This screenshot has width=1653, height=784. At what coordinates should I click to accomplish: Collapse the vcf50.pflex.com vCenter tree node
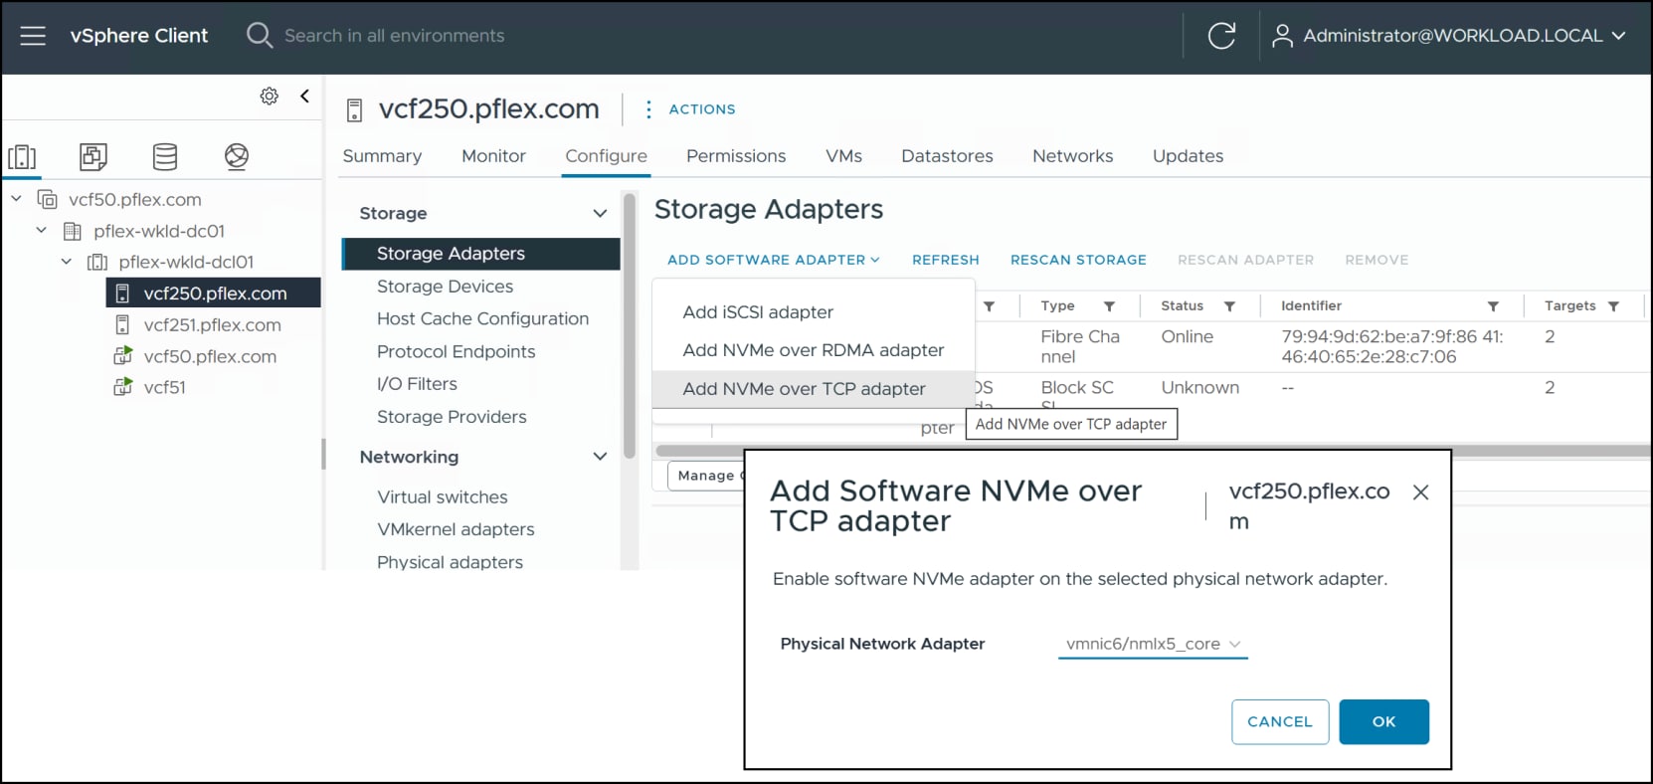click(x=16, y=199)
